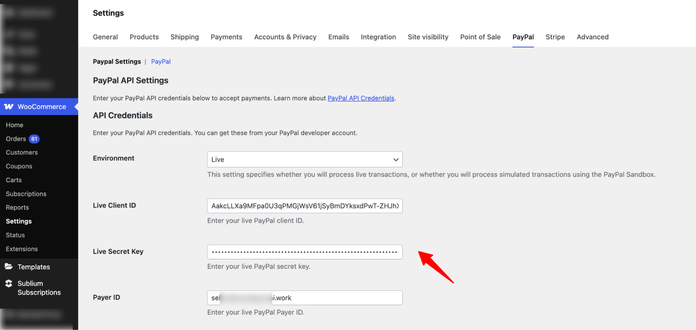The width and height of the screenshot is (696, 330).
Task: Open the Coupons page
Action: coord(19,166)
